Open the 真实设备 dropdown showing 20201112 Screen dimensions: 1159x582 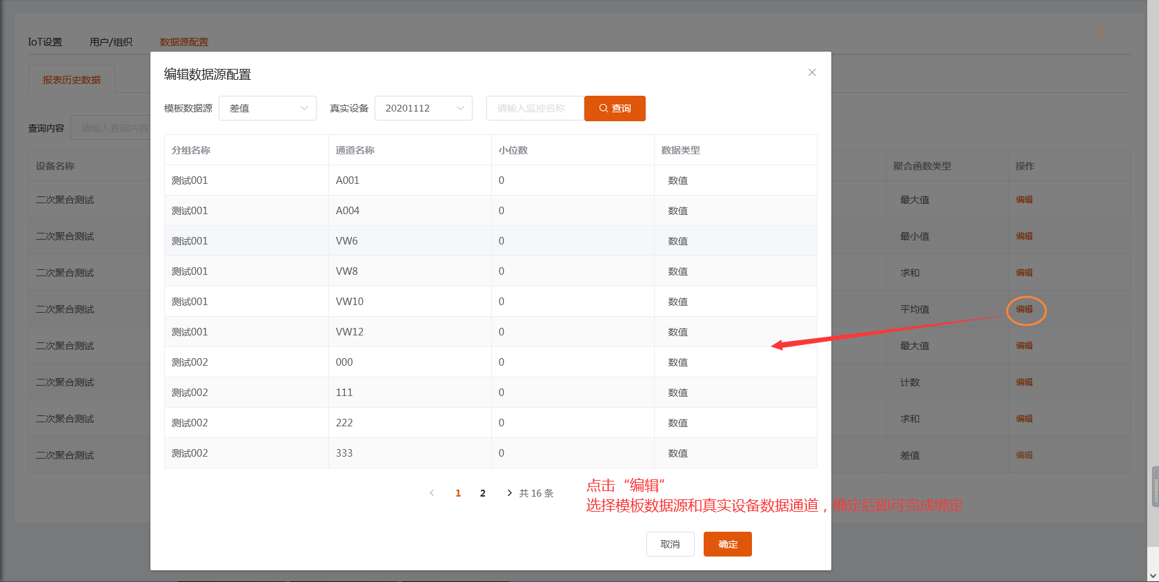click(x=424, y=108)
